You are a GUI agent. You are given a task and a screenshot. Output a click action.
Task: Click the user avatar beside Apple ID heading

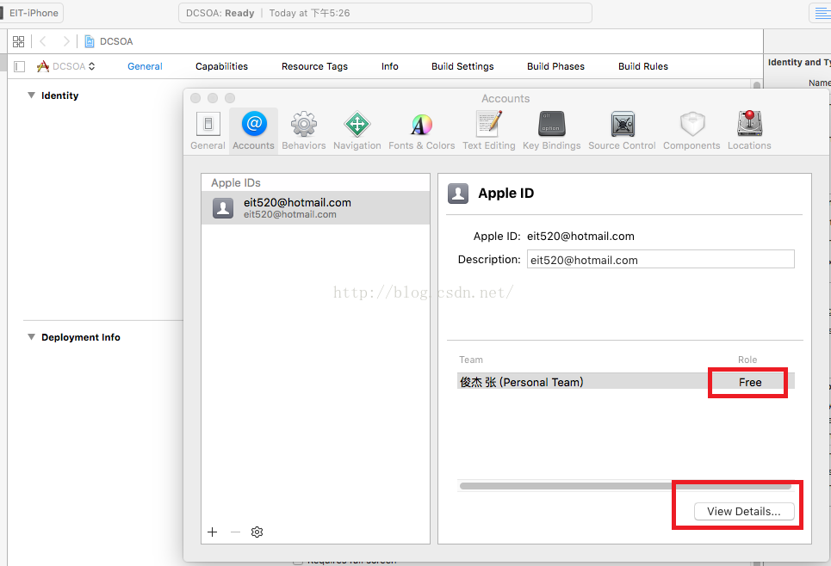(458, 194)
